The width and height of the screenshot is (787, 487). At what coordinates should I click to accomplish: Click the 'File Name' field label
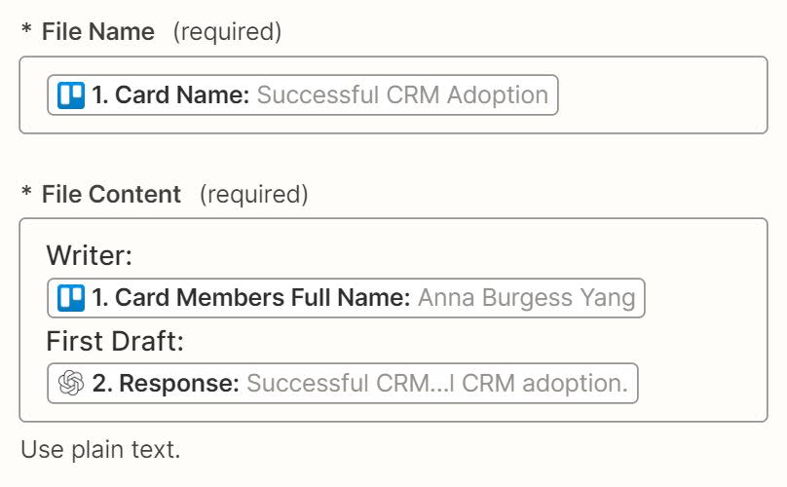click(97, 32)
